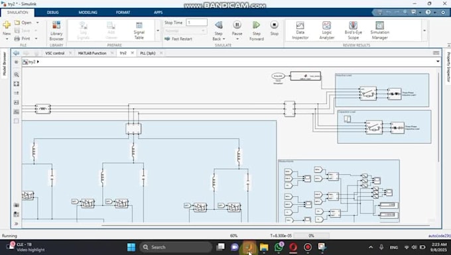
Task: Open the Signal Table
Action: [x=139, y=30]
